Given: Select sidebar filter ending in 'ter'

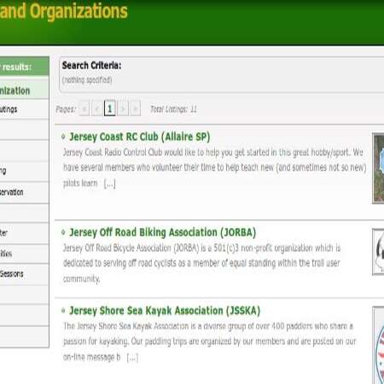Looking at the screenshot, I should (24, 233).
